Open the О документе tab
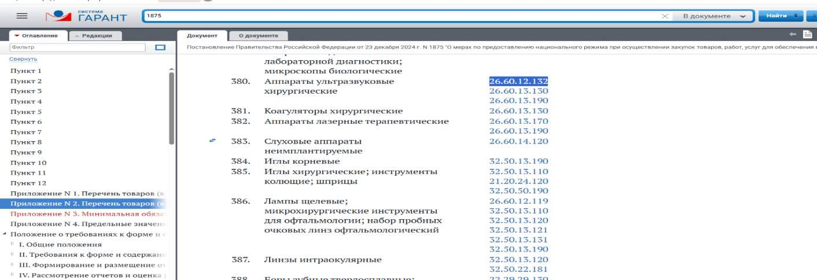The width and height of the screenshot is (817, 280). click(255, 35)
